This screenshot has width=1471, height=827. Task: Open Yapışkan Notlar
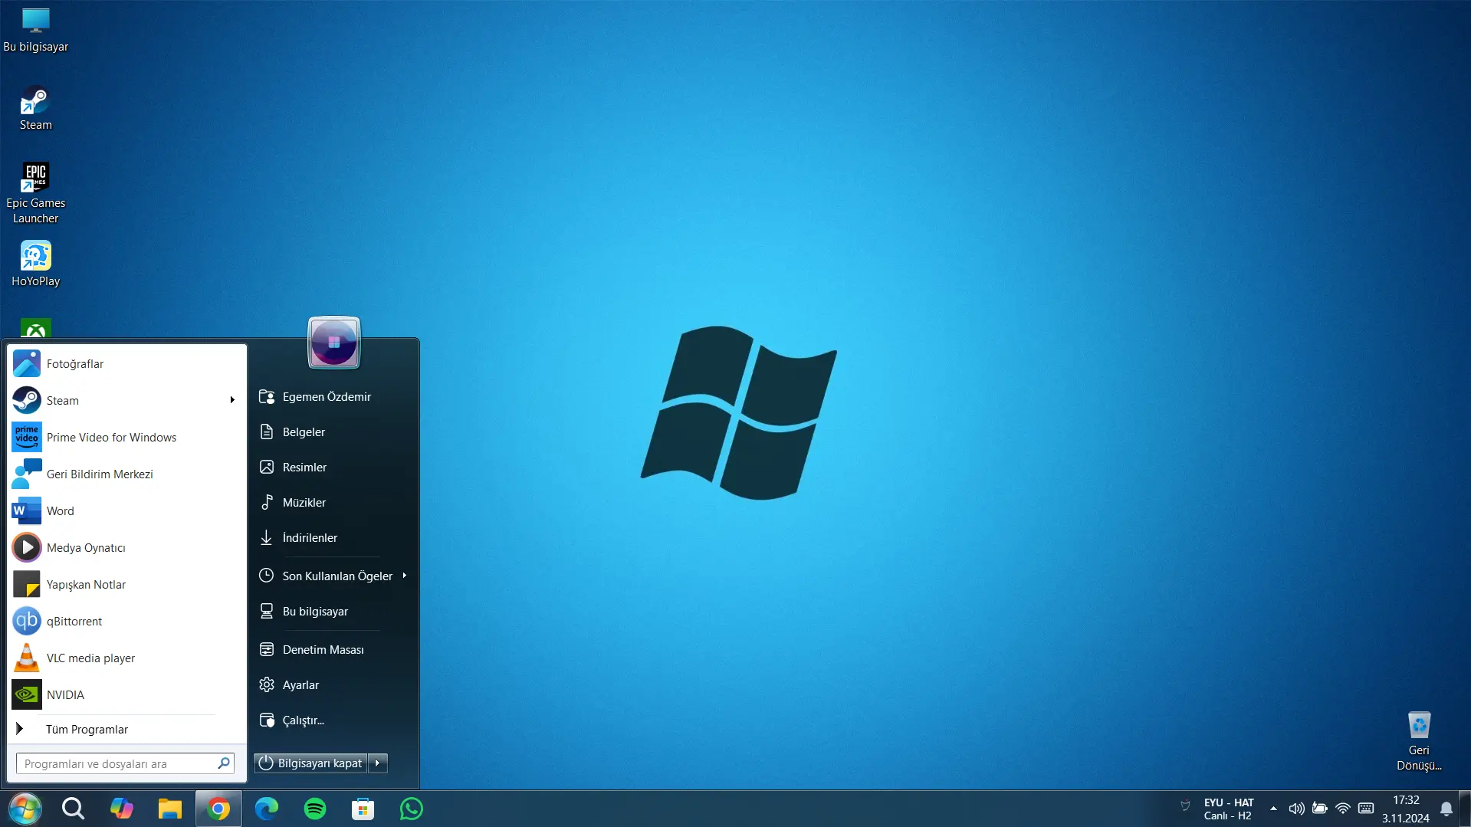tap(127, 585)
